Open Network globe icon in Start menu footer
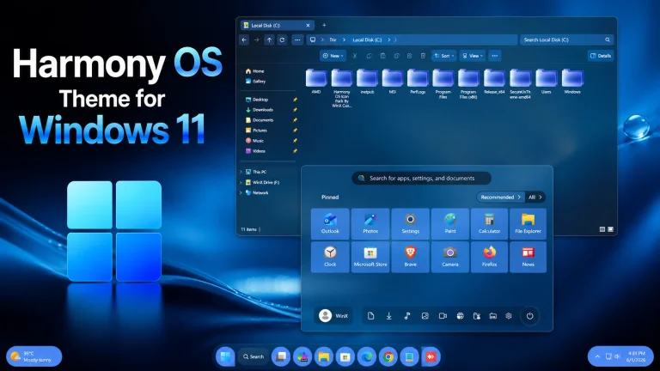 (460, 316)
